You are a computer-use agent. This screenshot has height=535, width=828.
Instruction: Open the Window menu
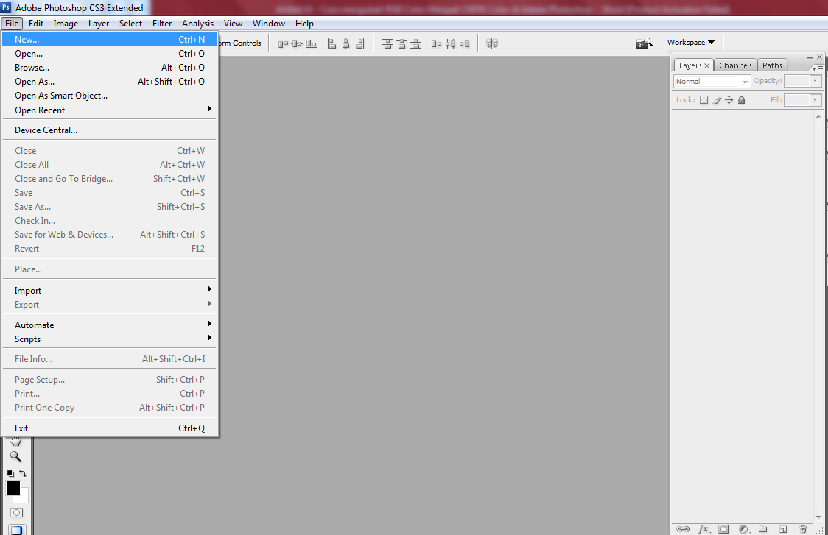click(269, 24)
